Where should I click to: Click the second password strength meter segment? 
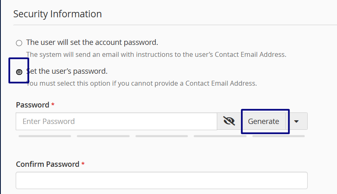click(x=103, y=136)
